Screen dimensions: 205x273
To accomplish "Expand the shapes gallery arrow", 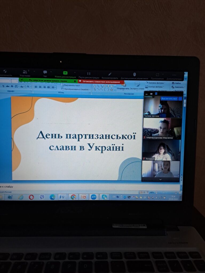I will [115, 90].
